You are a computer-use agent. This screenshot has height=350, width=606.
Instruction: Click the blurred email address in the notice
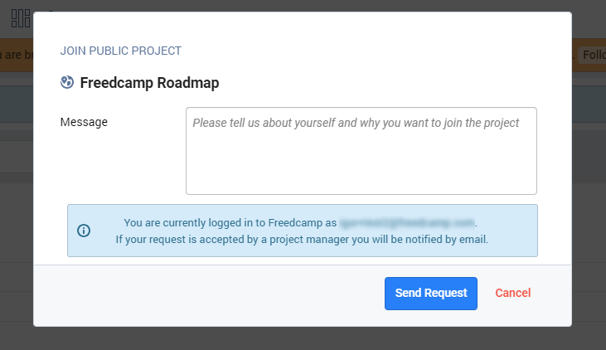pos(407,222)
